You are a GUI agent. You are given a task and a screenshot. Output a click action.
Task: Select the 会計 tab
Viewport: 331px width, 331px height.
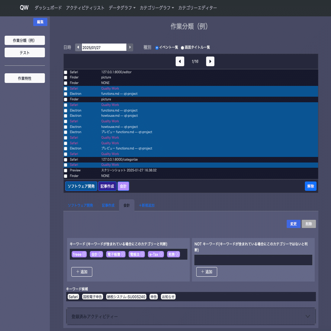click(x=127, y=205)
